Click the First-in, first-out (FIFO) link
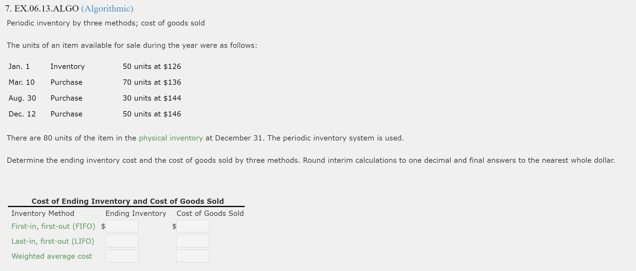Screen dimensions: 636x271 tap(53, 226)
